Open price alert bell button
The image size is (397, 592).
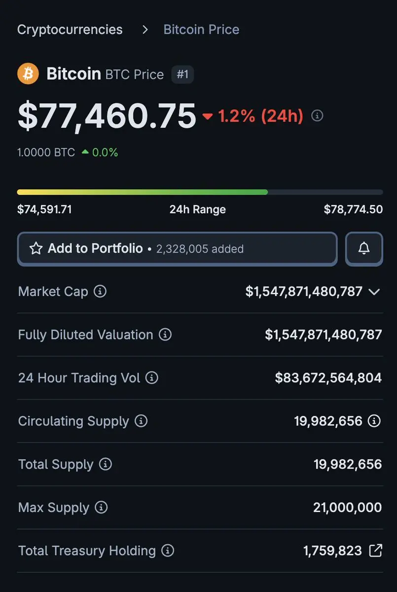[x=364, y=249]
